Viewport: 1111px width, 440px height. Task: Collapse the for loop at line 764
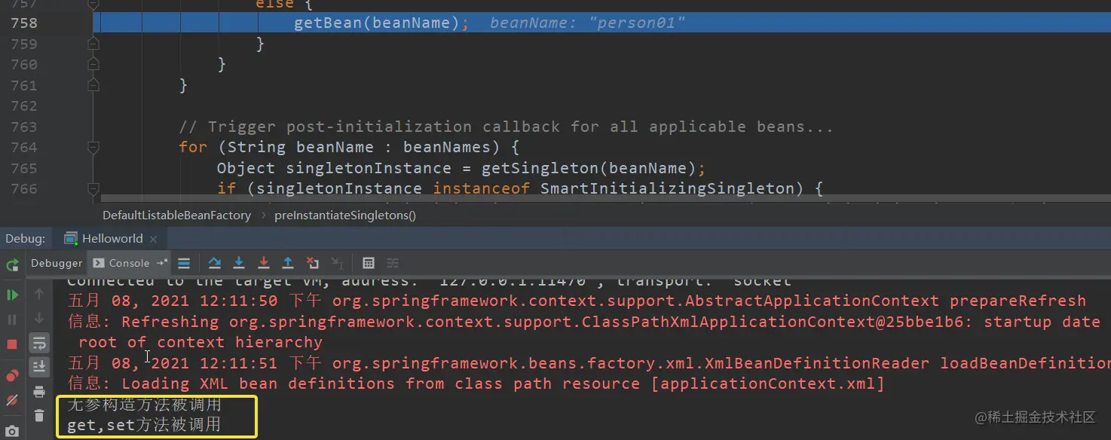(x=93, y=147)
